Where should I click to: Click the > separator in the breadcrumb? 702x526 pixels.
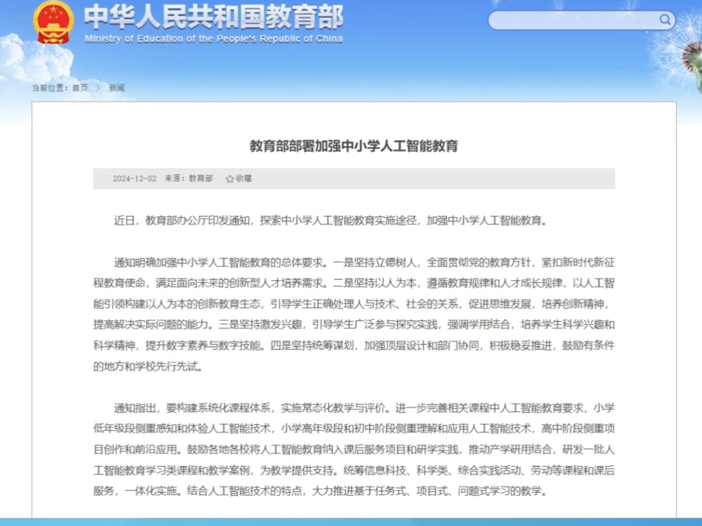(98, 88)
